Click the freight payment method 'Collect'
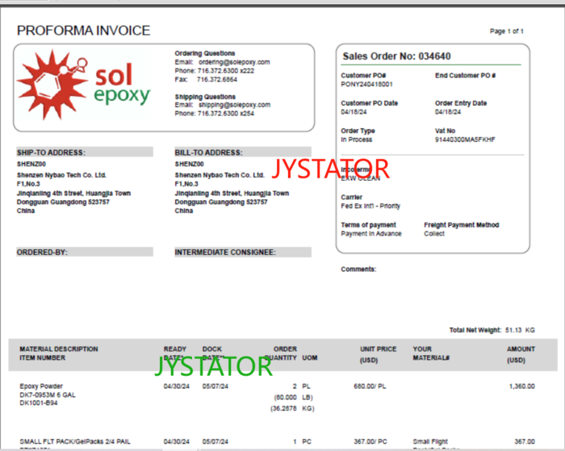Image resolution: width=565 pixels, height=451 pixels. pos(434,234)
